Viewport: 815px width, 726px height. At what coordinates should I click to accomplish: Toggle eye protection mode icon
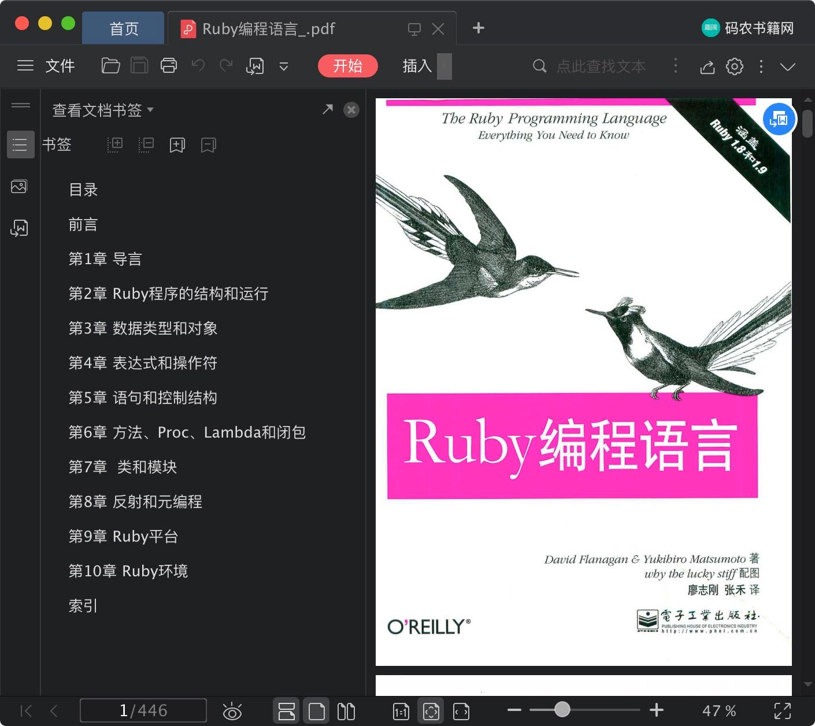tap(232, 711)
